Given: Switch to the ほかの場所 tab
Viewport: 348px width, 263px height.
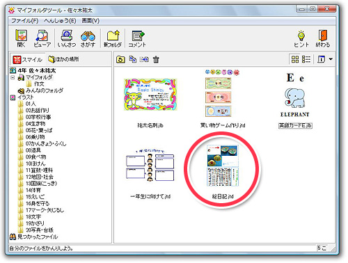Looking at the screenshot, I should pyautogui.click(x=63, y=59).
